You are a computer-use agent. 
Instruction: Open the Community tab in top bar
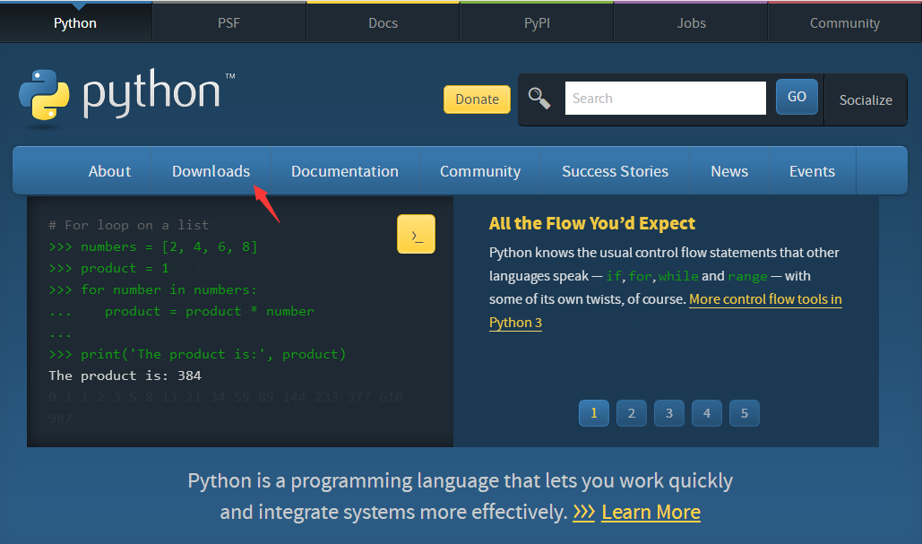[x=845, y=23]
